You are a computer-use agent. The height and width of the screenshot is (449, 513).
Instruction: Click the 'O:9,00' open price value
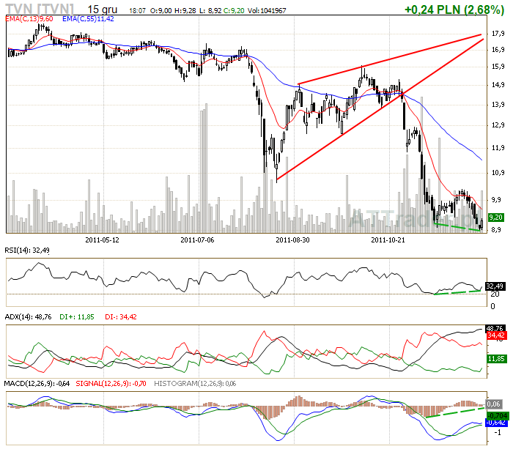(x=161, y=11)
